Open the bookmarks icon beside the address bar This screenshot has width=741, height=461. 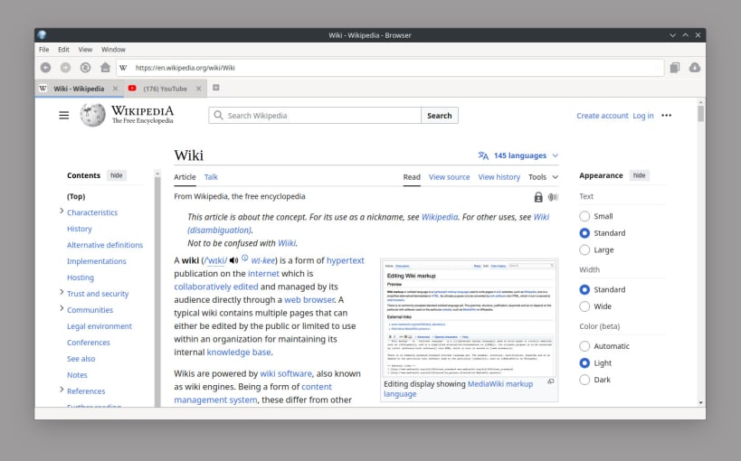[675, 68]
